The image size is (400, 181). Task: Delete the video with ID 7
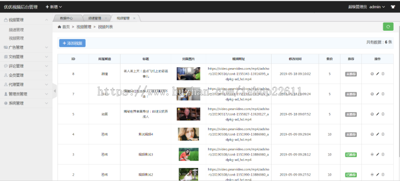383,94
